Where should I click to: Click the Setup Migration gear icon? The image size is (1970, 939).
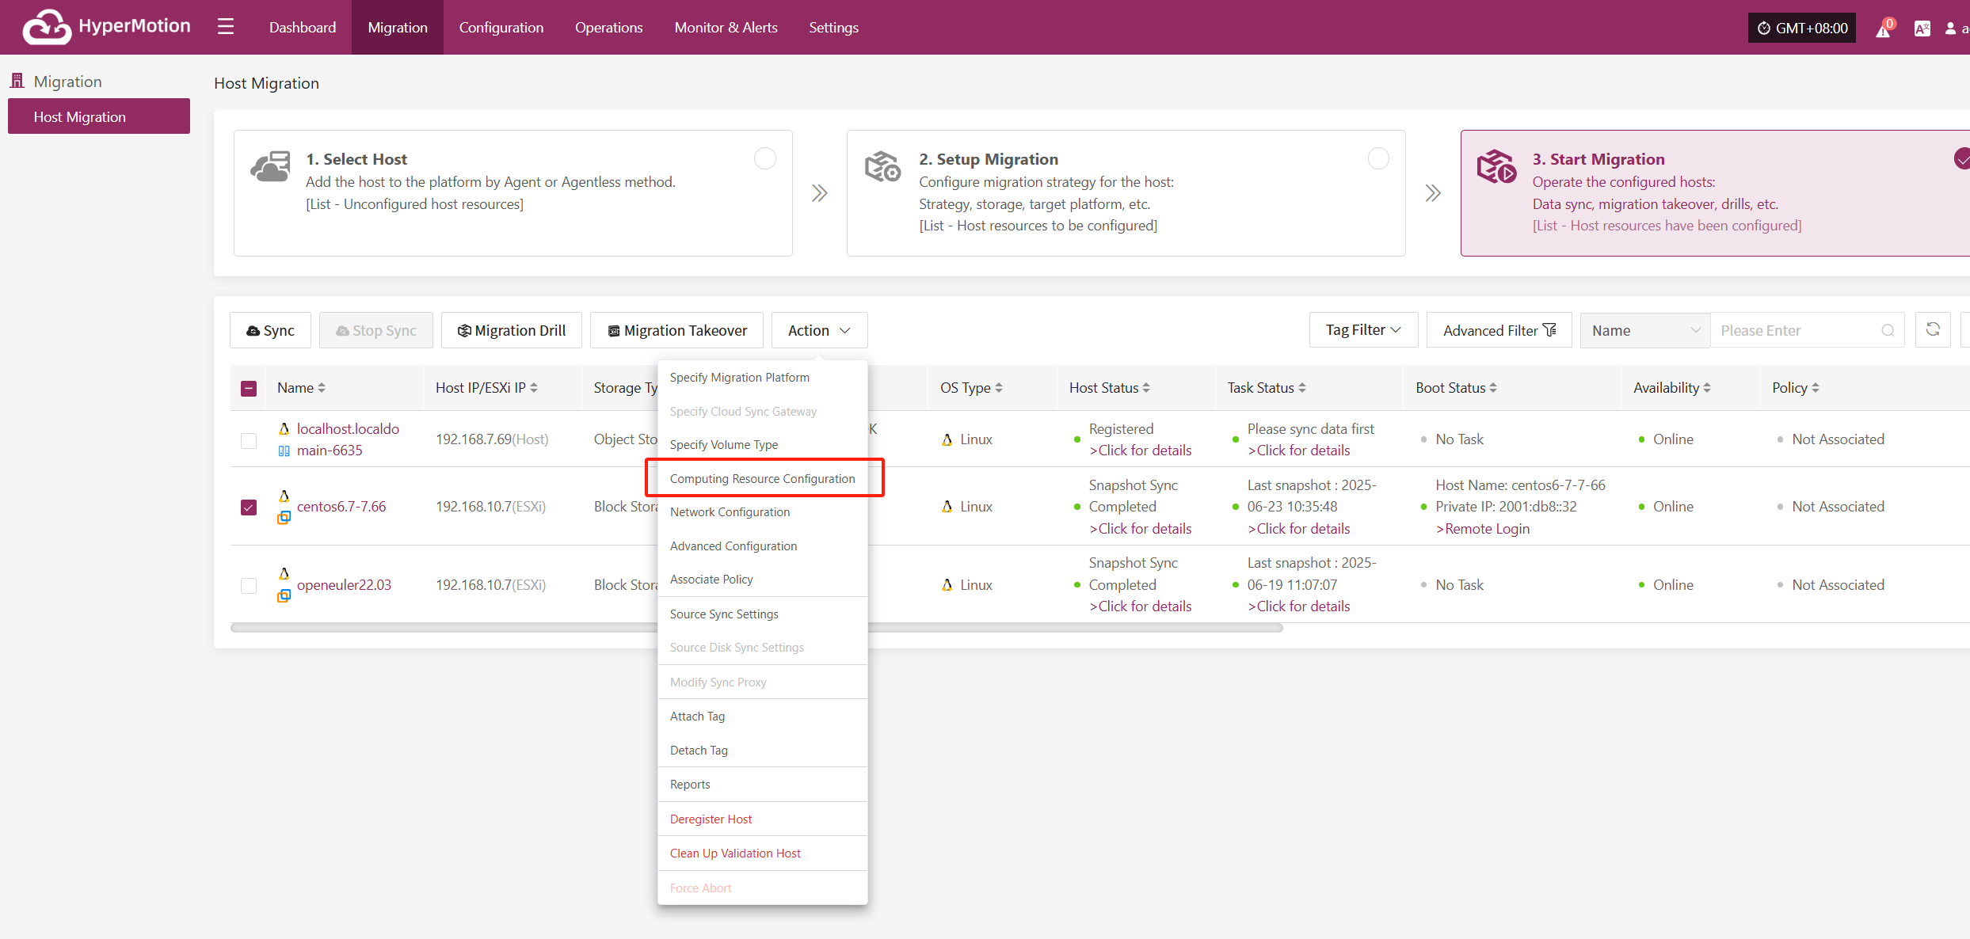pos(882,167)
